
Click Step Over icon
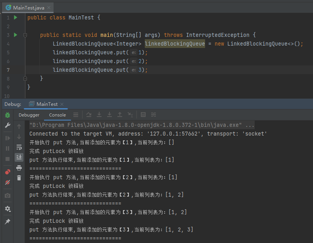[88, 115]
